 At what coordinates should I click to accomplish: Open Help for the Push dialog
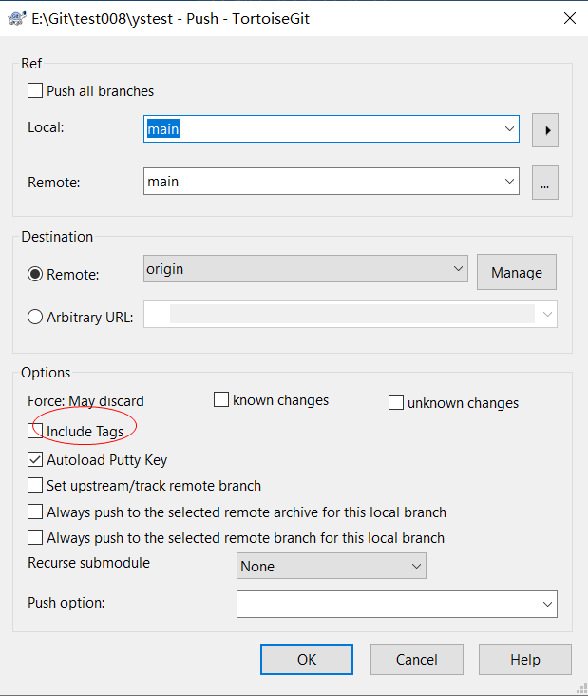click(525, 660)
